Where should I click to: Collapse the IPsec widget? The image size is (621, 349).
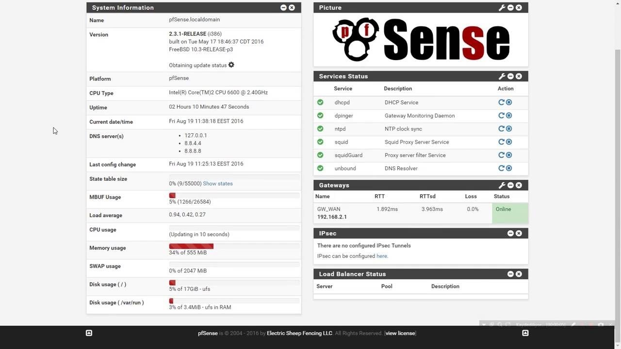point(510,233)
